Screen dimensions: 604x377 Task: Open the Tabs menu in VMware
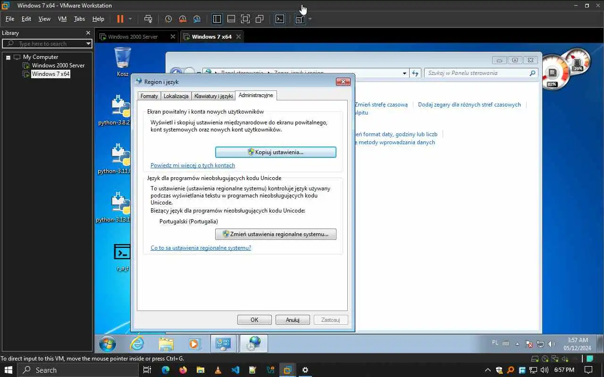click(79, 19)
